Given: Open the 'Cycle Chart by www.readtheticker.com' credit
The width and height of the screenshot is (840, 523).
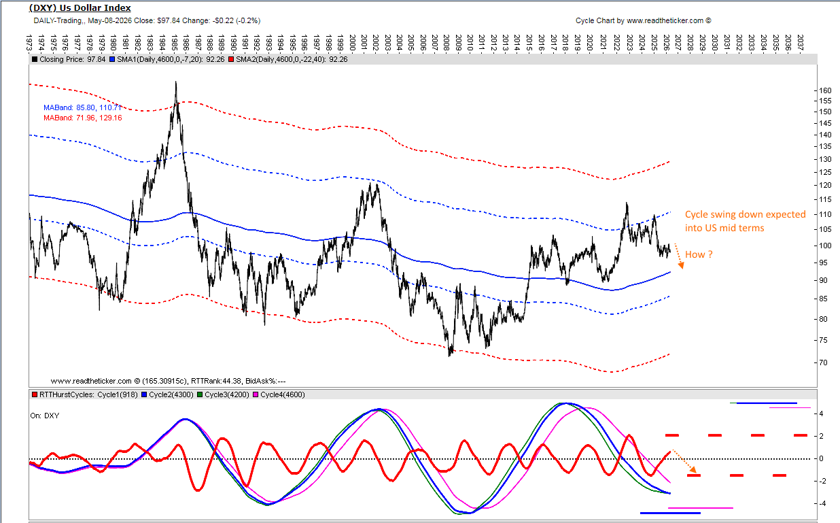Looking at the screenshot, I should click(x=643, y=20).
